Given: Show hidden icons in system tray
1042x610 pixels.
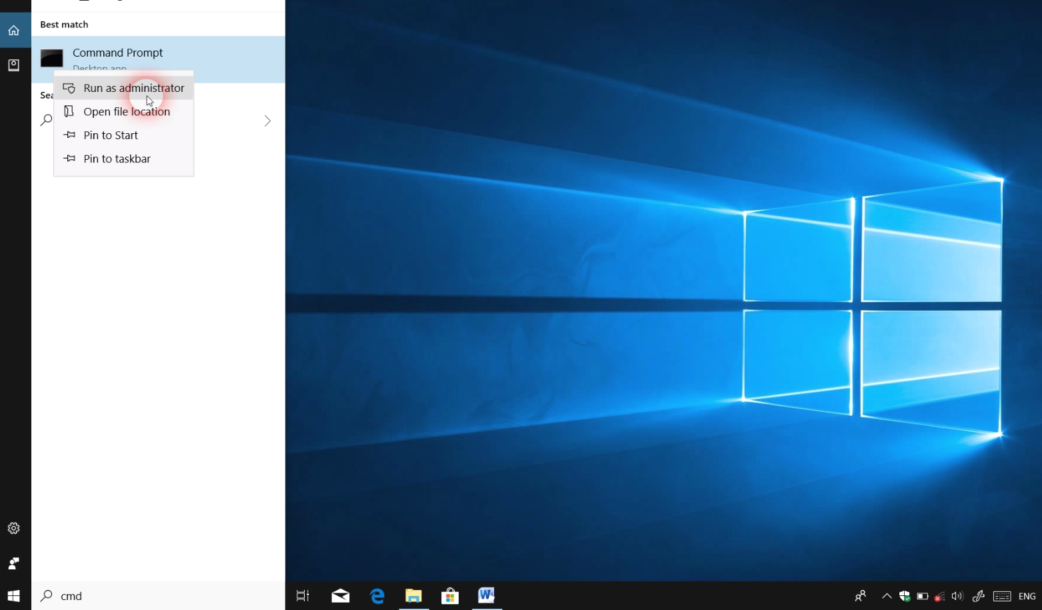Looking at the screenshot, I should (887, 596).
